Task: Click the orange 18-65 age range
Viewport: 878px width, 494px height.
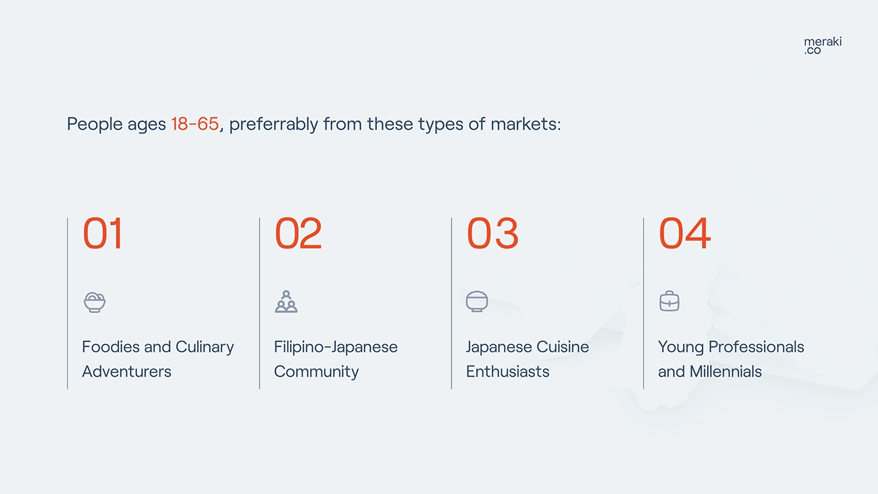Action: pyautogui.click(x=194, y=124)
